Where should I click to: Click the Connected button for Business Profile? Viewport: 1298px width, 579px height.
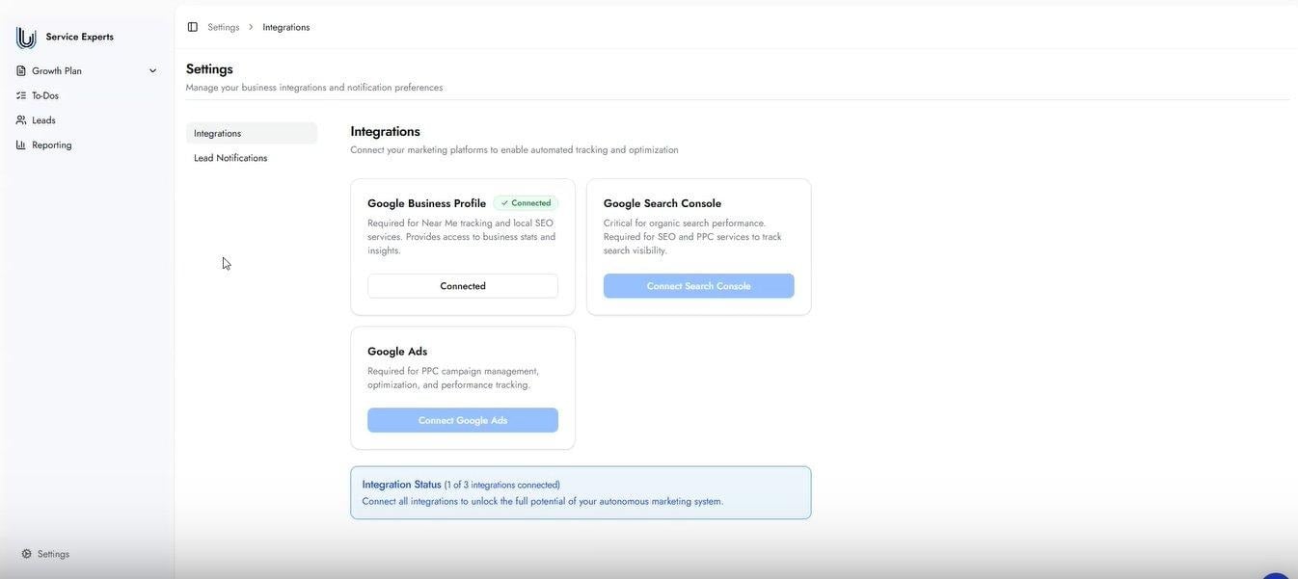click(463, 286)
